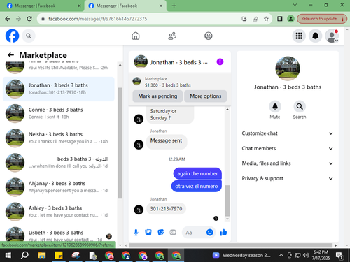Click the browser address bar URL

pos(97,19)
